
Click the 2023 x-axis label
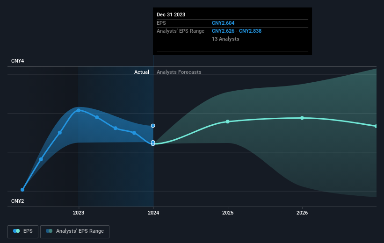tap(79, 213)
